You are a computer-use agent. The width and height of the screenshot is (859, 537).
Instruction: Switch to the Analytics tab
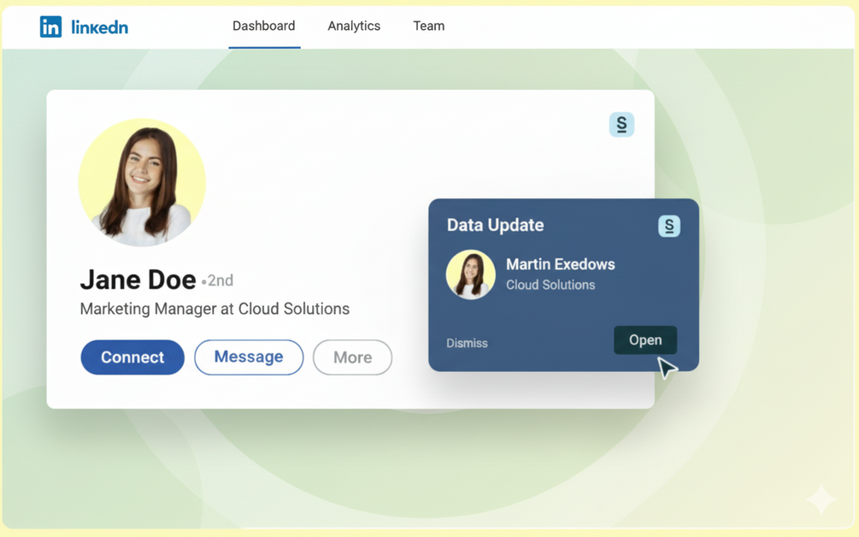[x=354, y=26]
